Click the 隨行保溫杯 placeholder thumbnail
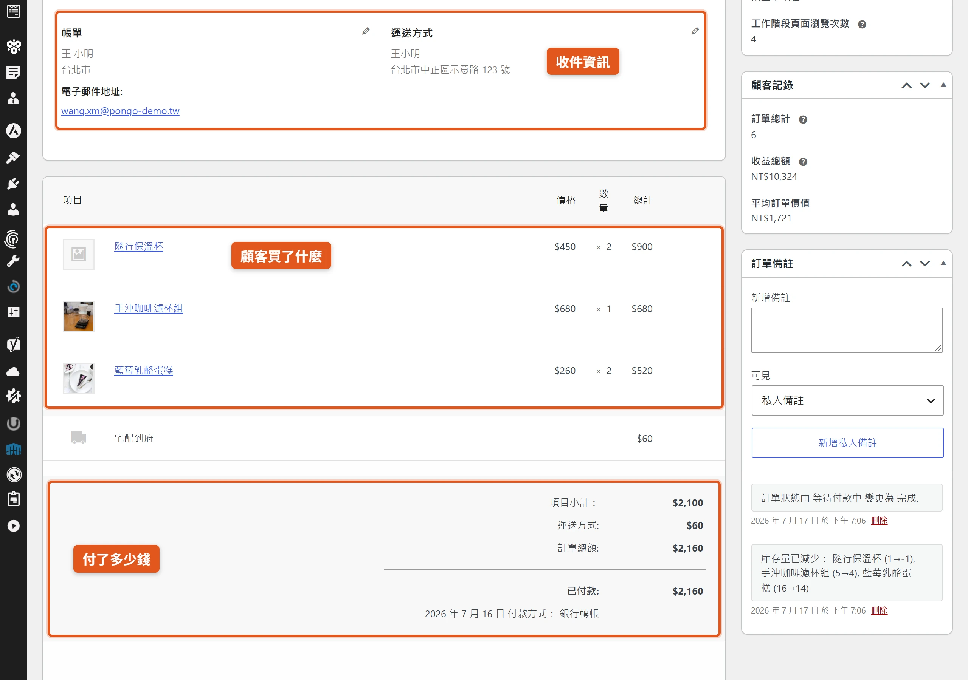 78,255
